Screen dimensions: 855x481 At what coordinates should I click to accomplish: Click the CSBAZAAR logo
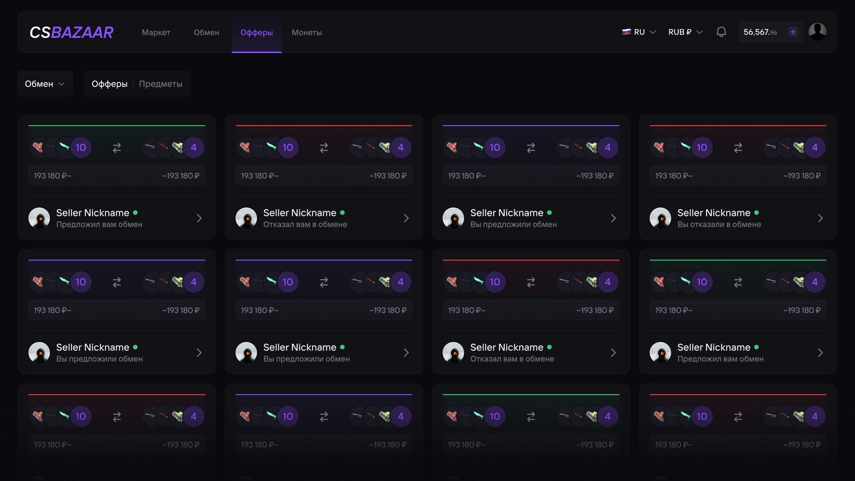[x=71, y=32]
